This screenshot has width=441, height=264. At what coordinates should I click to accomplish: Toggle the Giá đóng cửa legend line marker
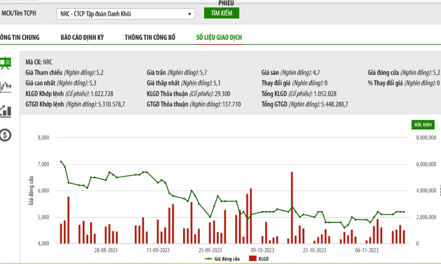pyautogui.click(x=208, y=259)
